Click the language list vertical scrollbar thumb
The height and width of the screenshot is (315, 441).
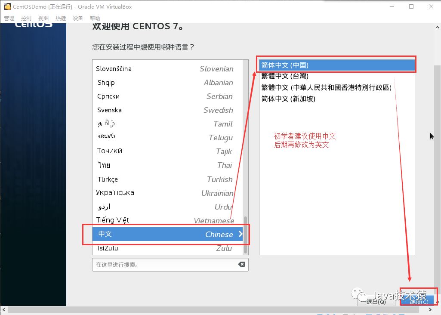[x=246, y=235]
